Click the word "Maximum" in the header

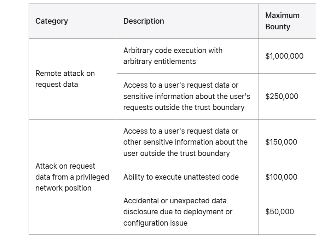coord(282,16)
